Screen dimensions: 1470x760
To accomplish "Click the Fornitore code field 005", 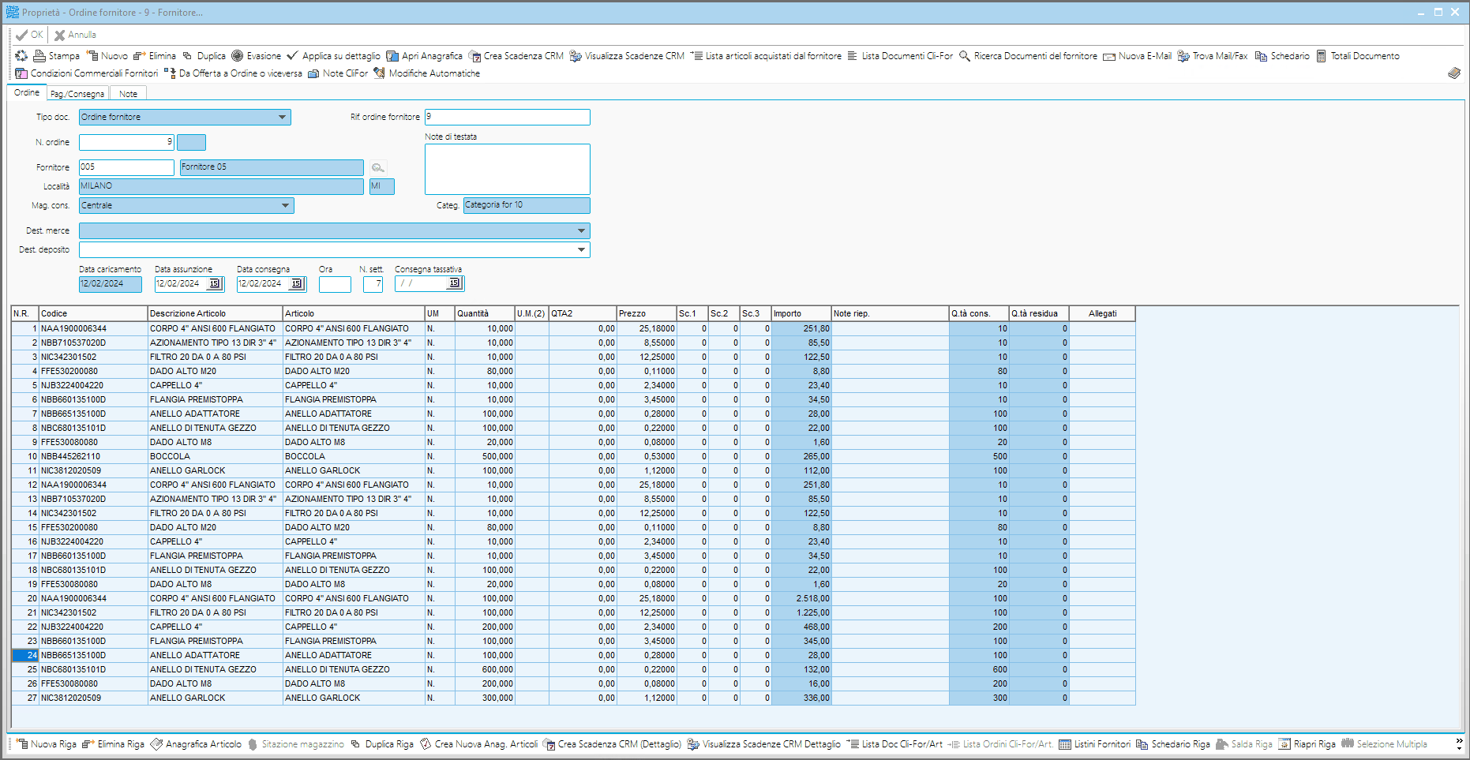I will pyautogui.click(x=126, y=167).
